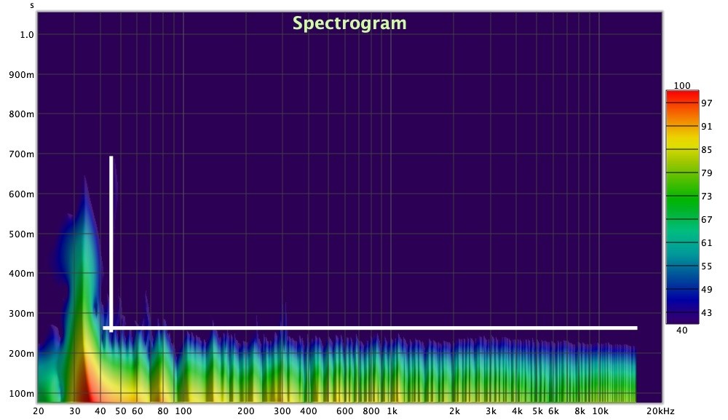Click the 's' unit label on the time axis
728x420 pixels.
[x=32, y=6]
